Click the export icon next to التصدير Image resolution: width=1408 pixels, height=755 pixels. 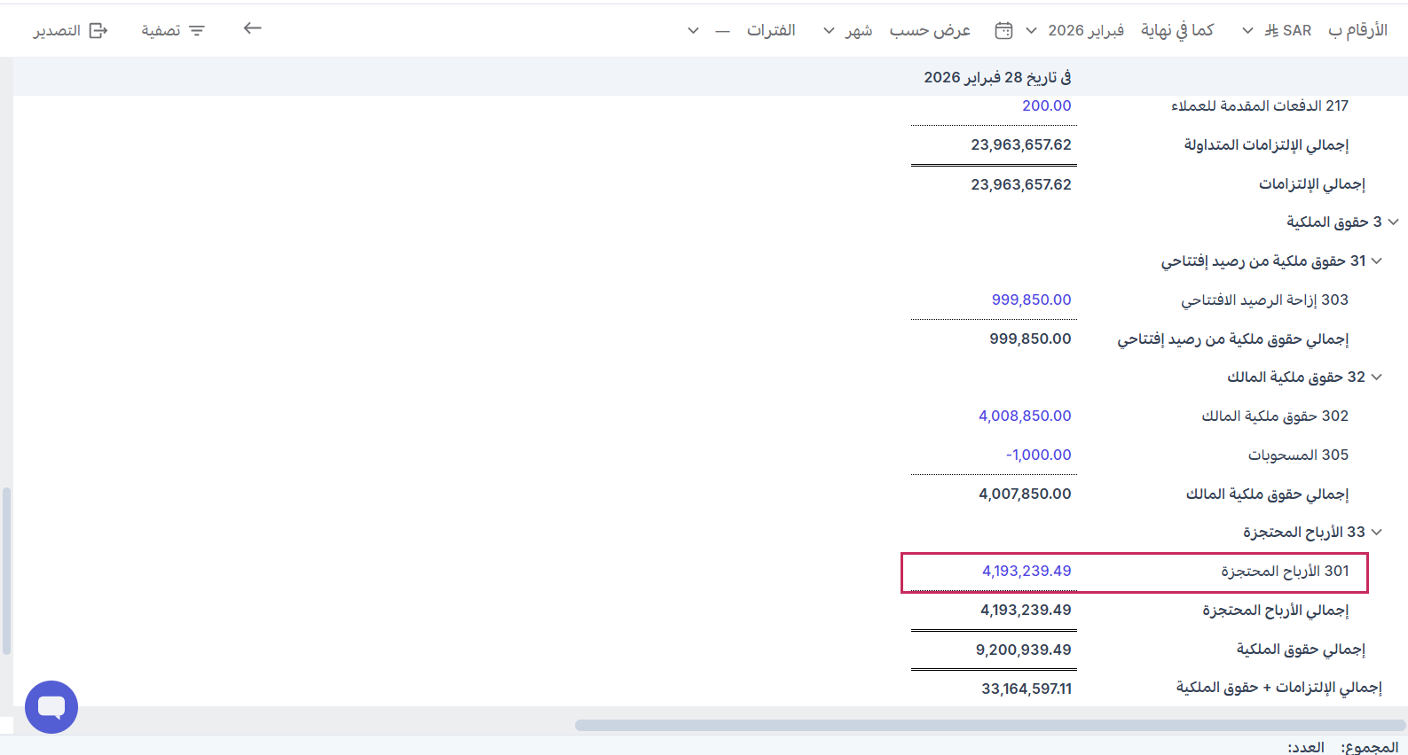coord(98,31)
